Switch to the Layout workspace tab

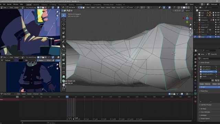(29, 4)
